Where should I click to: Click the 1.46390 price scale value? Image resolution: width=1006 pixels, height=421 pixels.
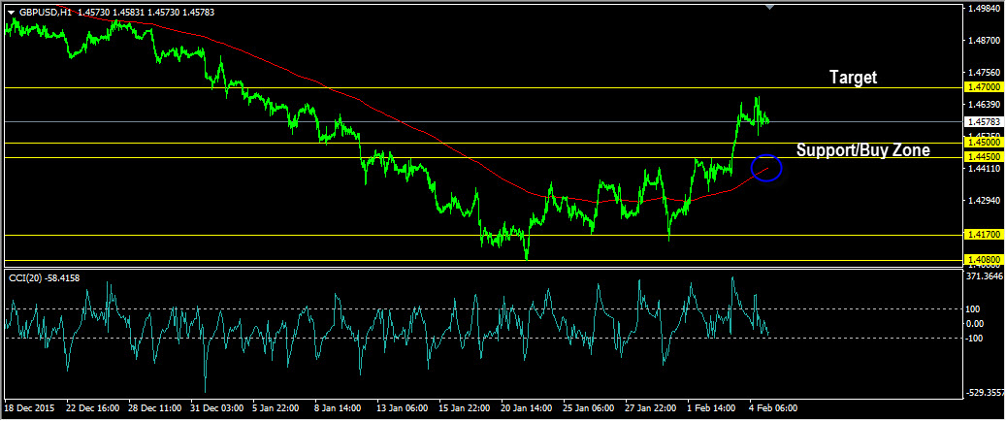[985, 105]
